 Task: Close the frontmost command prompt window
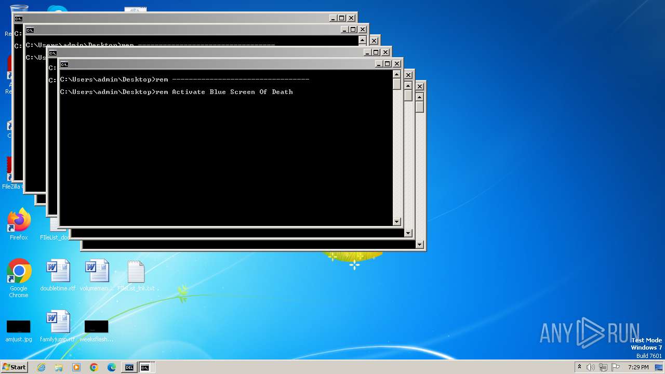click(x=397, y=64)
